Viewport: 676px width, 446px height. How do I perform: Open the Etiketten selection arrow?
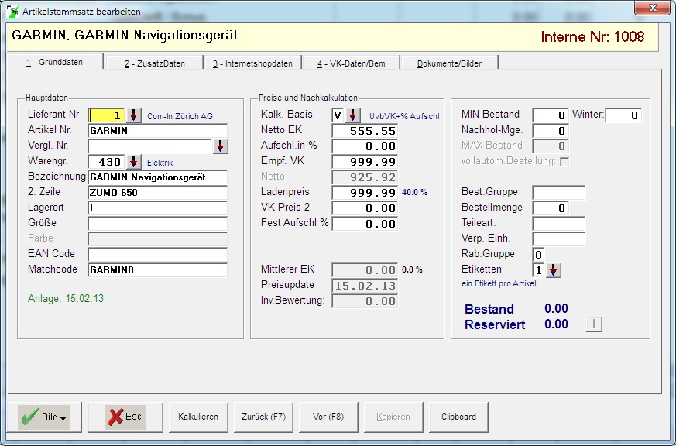tap(554, 270)
